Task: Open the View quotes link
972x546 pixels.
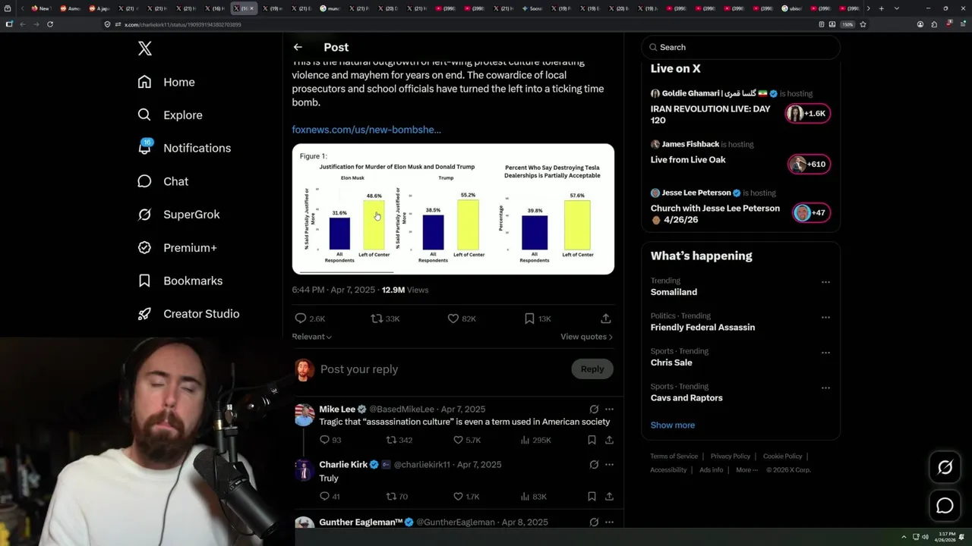Action: (586, 337)
